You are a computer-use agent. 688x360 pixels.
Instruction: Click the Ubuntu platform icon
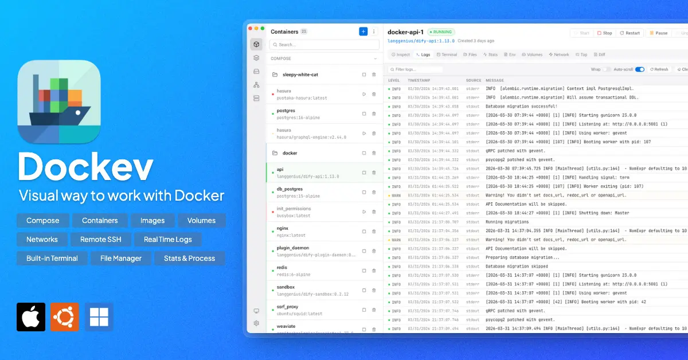pyautogui.click(x=65, y=317)
